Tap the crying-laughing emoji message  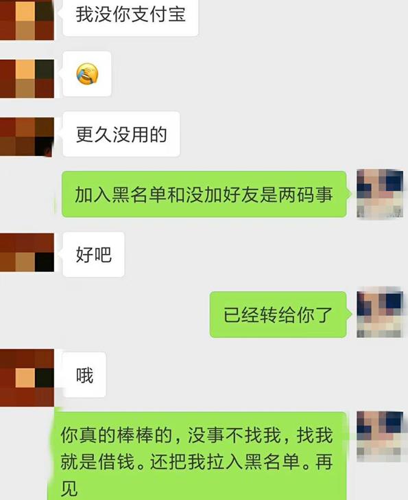[x=87, y=74]
